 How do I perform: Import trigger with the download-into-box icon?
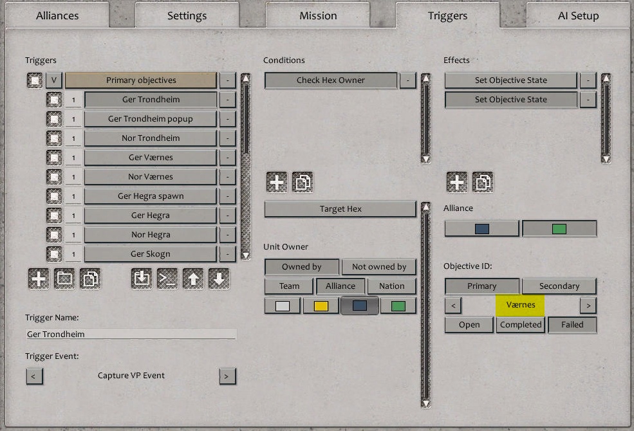click(x=142, y=279)
